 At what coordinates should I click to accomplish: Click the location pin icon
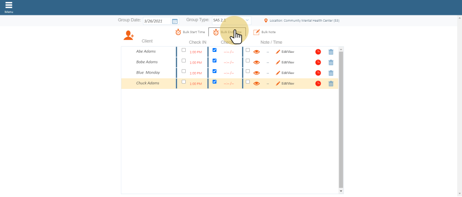266,21
